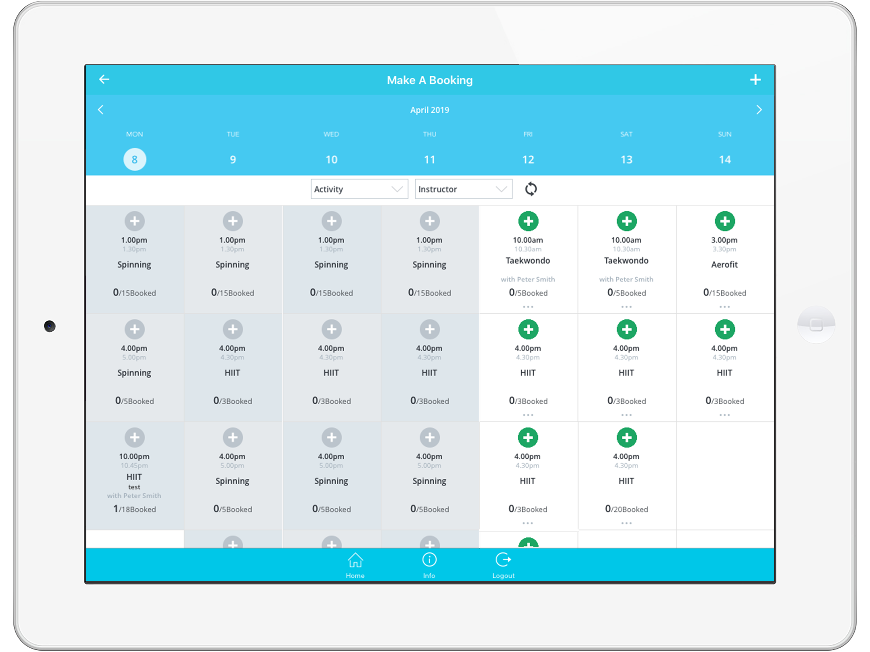Click the 'test' note on Monday HIIT

tap(134, 487)
